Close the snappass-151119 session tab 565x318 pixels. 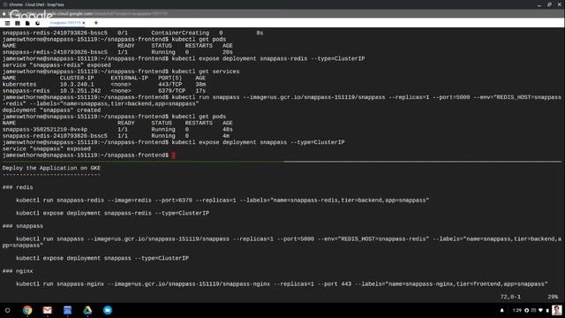point(84,23)
